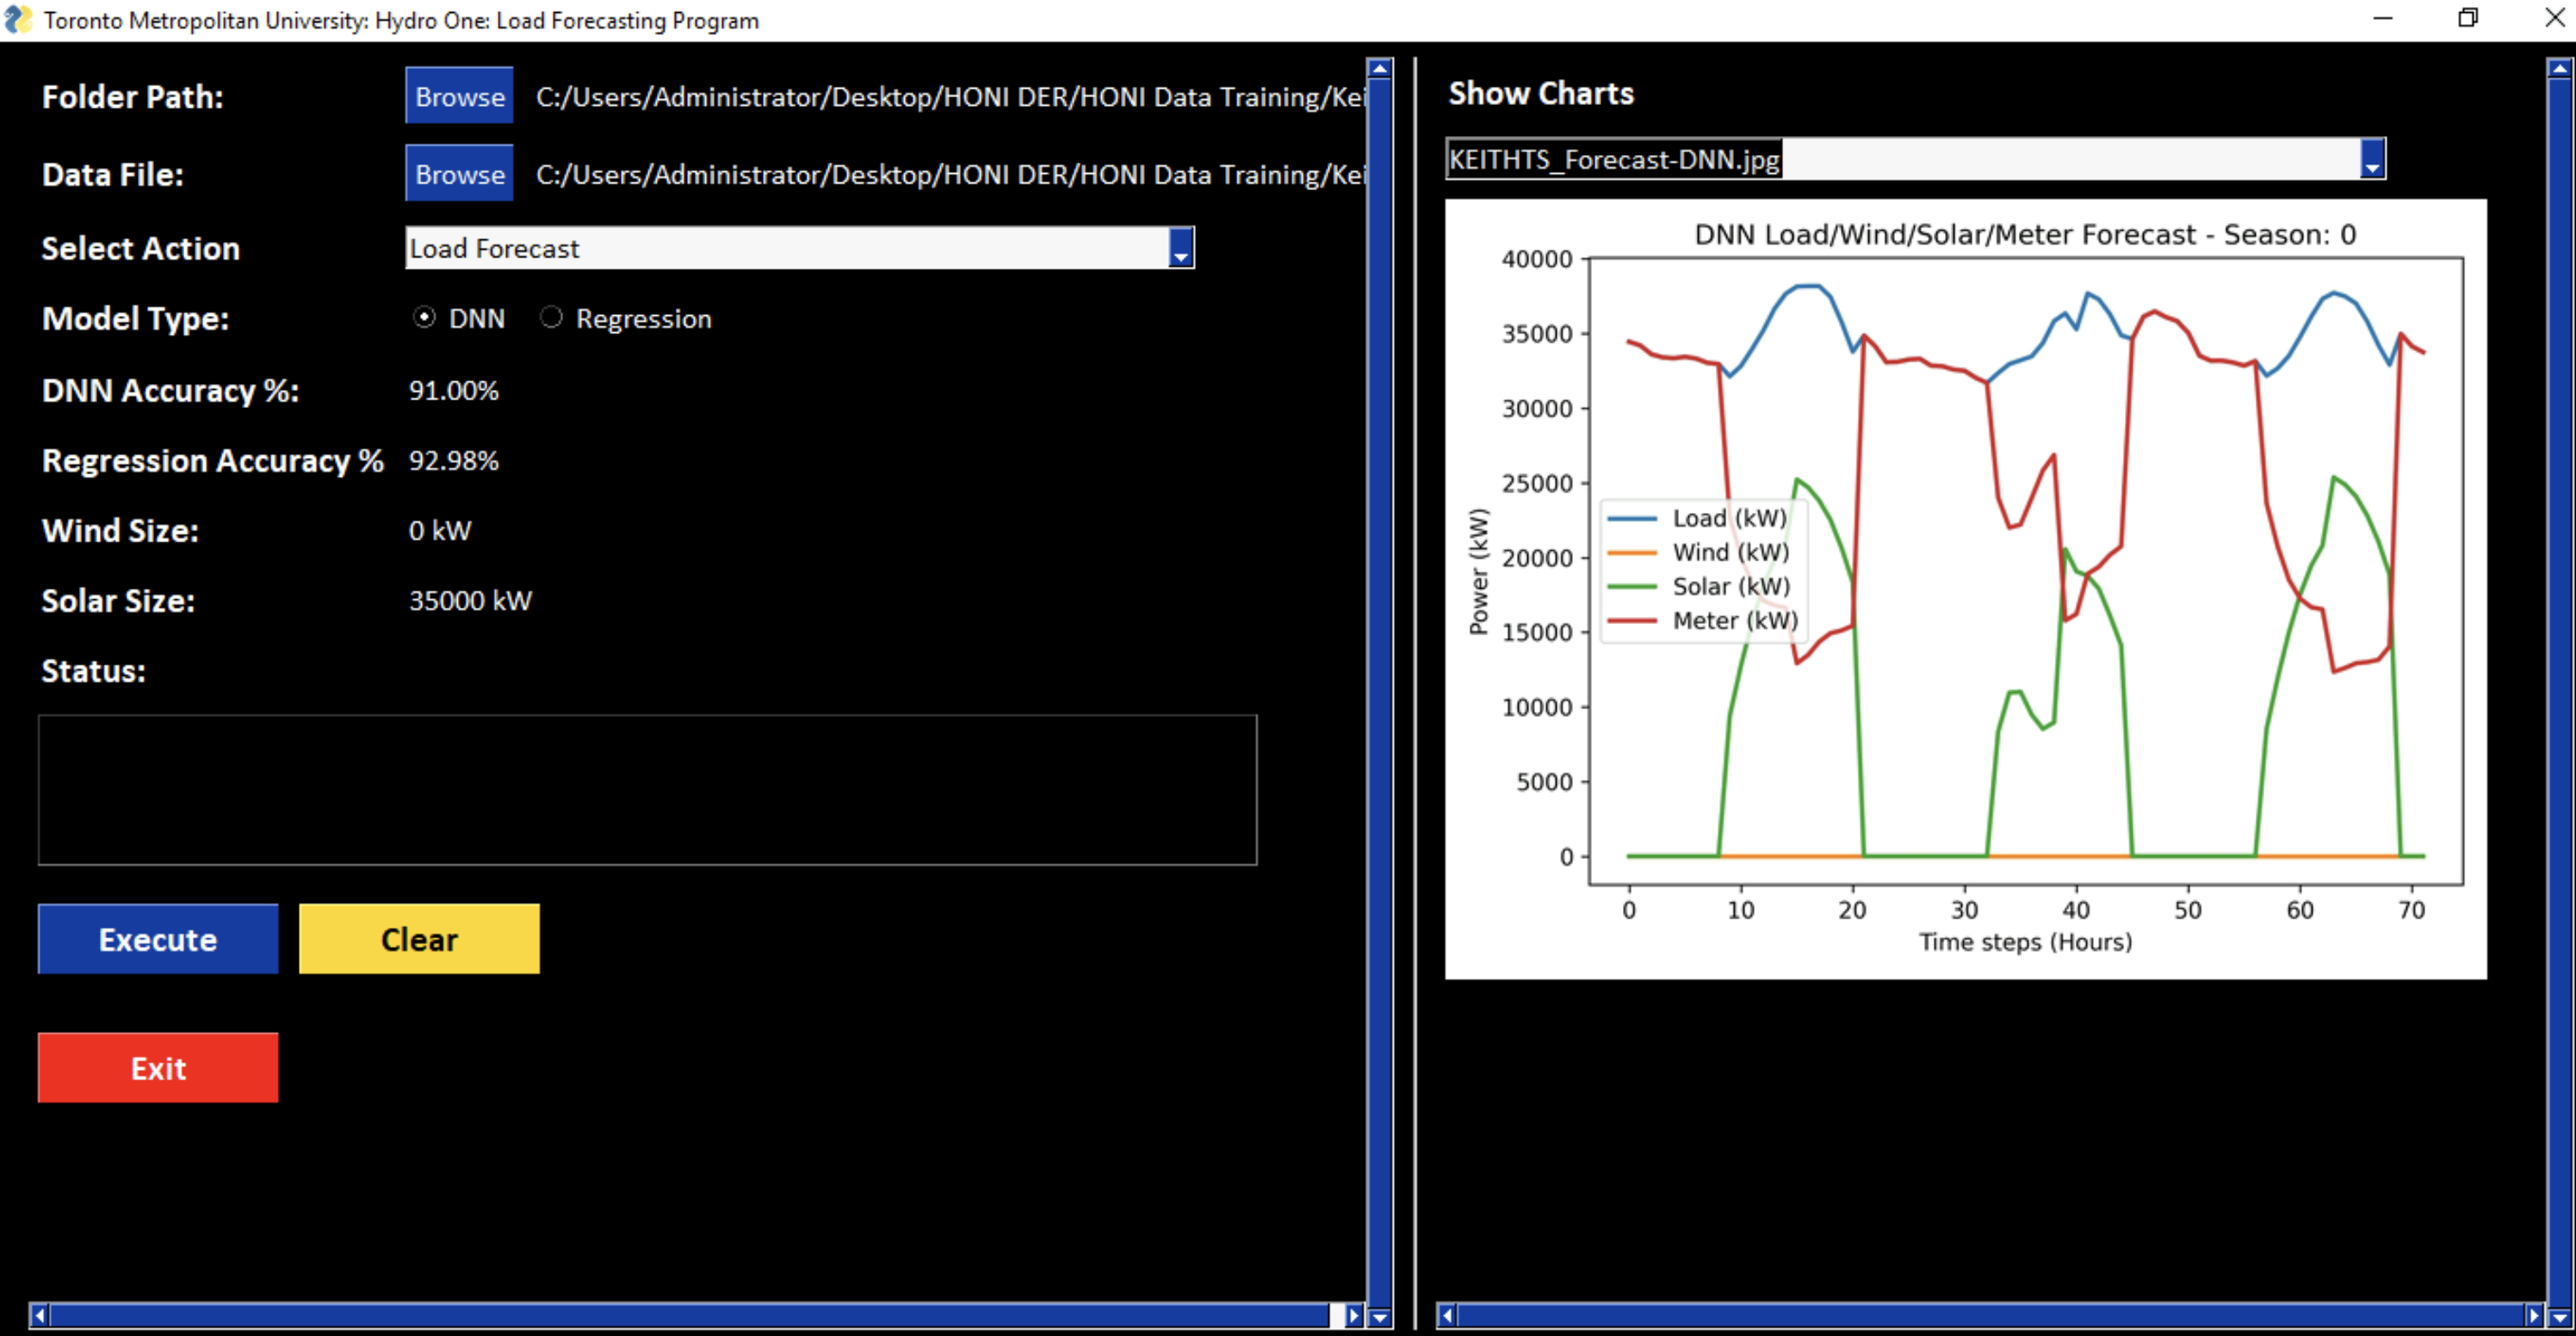Browse for the Data File
The height and width of the screenshot is (1336, 2576).
point(459,174)
